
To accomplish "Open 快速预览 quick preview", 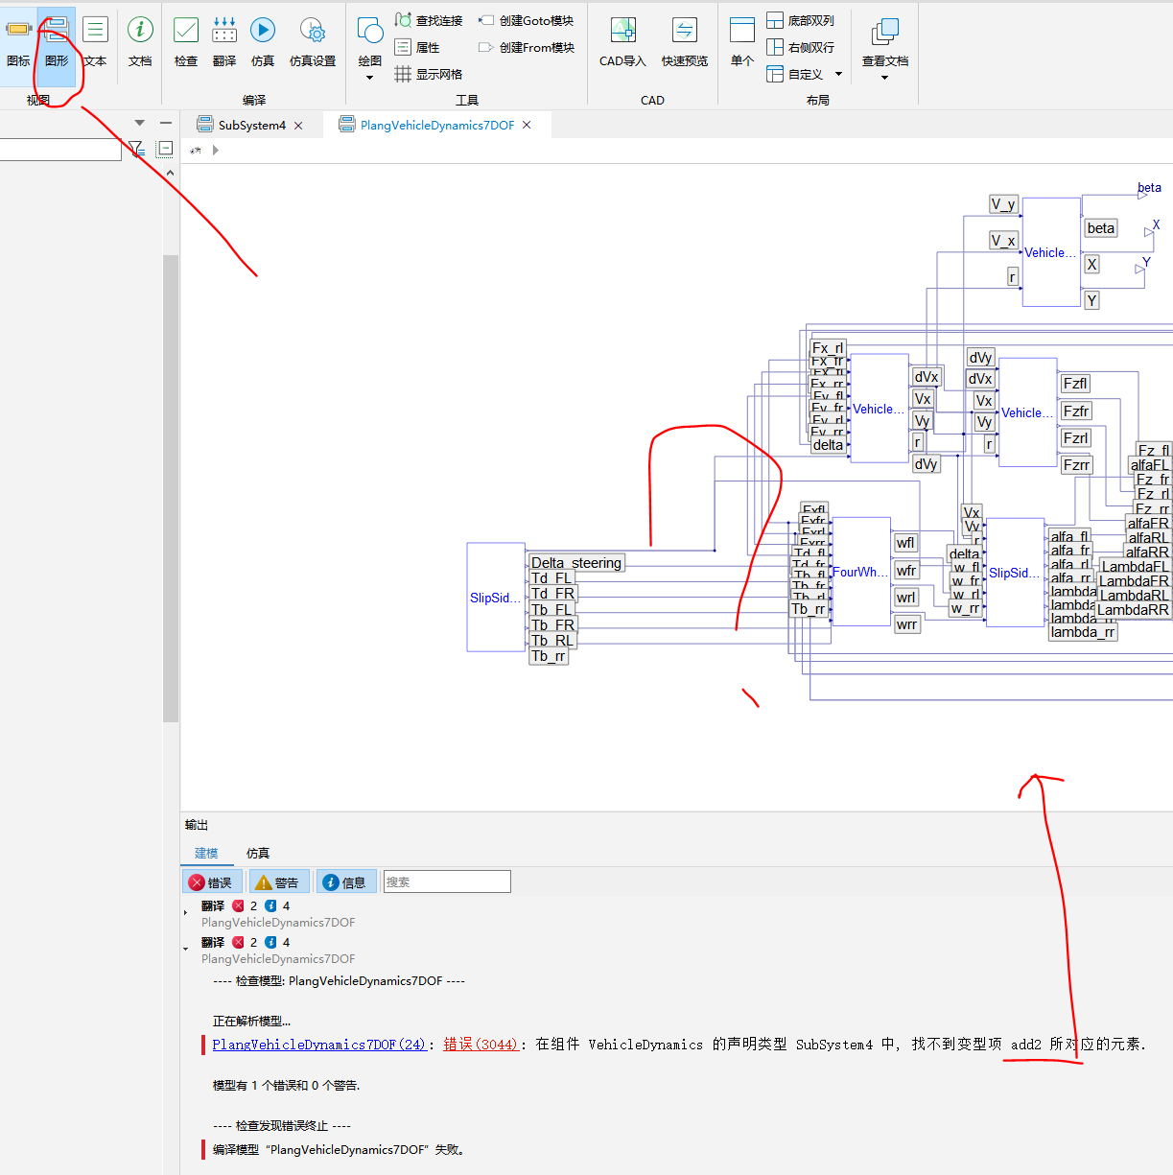I will point(685,42).
